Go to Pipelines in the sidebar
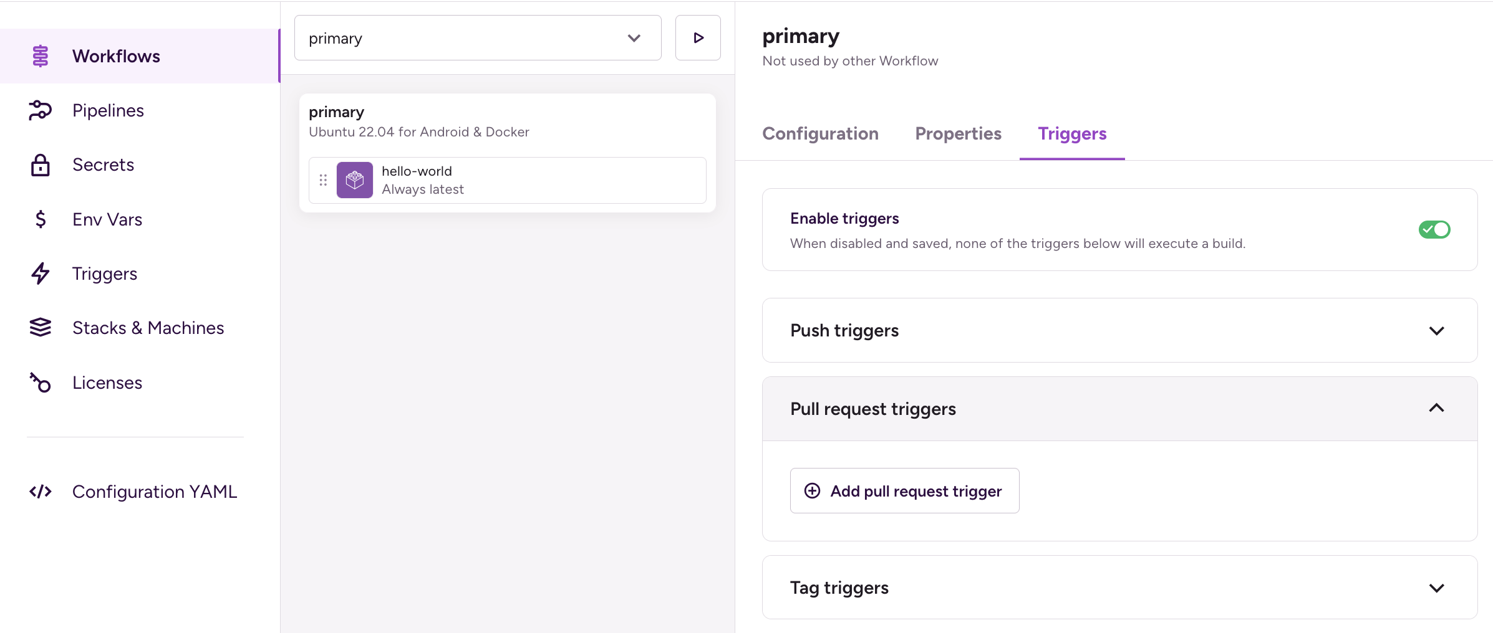This screenshot has width=1493, height=633. [x=140, y=110]
